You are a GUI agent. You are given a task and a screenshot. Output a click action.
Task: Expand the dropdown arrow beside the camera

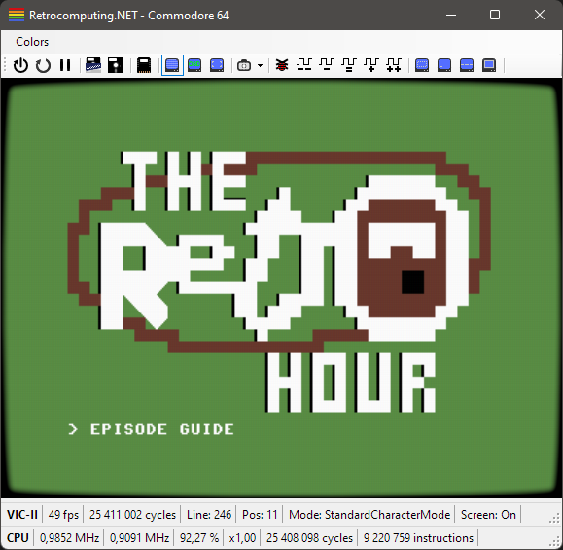pos(260,66)
